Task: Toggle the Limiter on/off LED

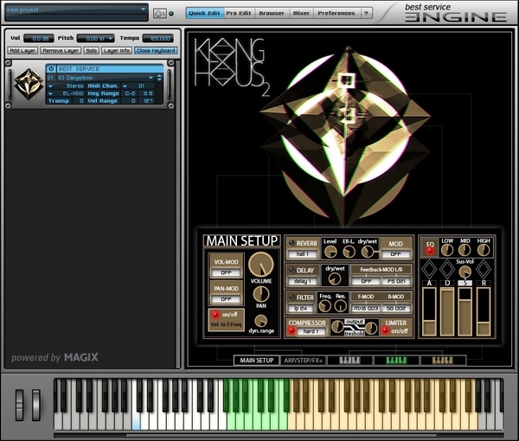Action: click(x=388, y=330)
